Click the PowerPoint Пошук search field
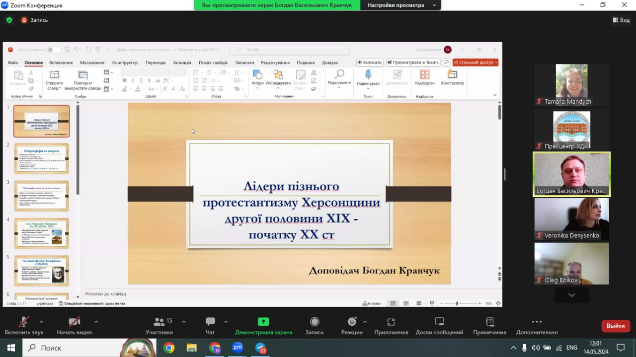This screenshot has width=636, height=357. (290, 50)
